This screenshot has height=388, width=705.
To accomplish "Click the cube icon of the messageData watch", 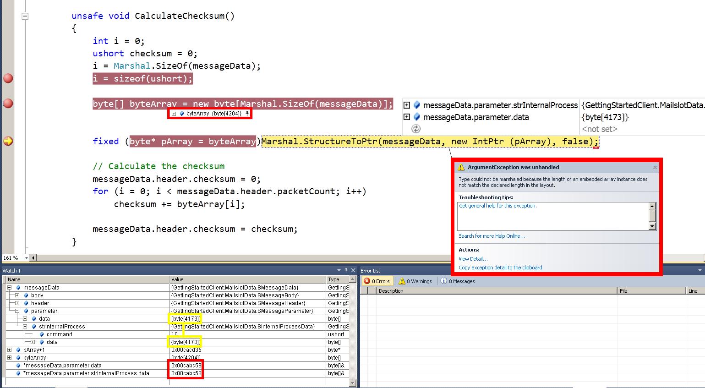I will 18,288.
